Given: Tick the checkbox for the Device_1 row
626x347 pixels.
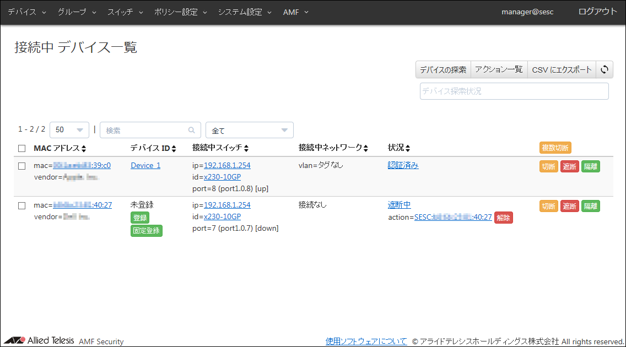Looking at the screenshot, I should 22,166.
